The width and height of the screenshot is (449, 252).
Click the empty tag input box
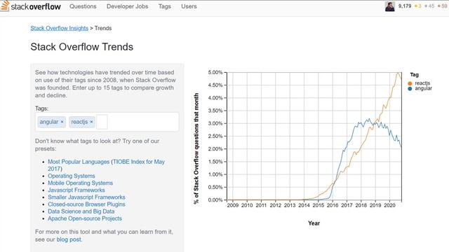click(x=102, y=122)
